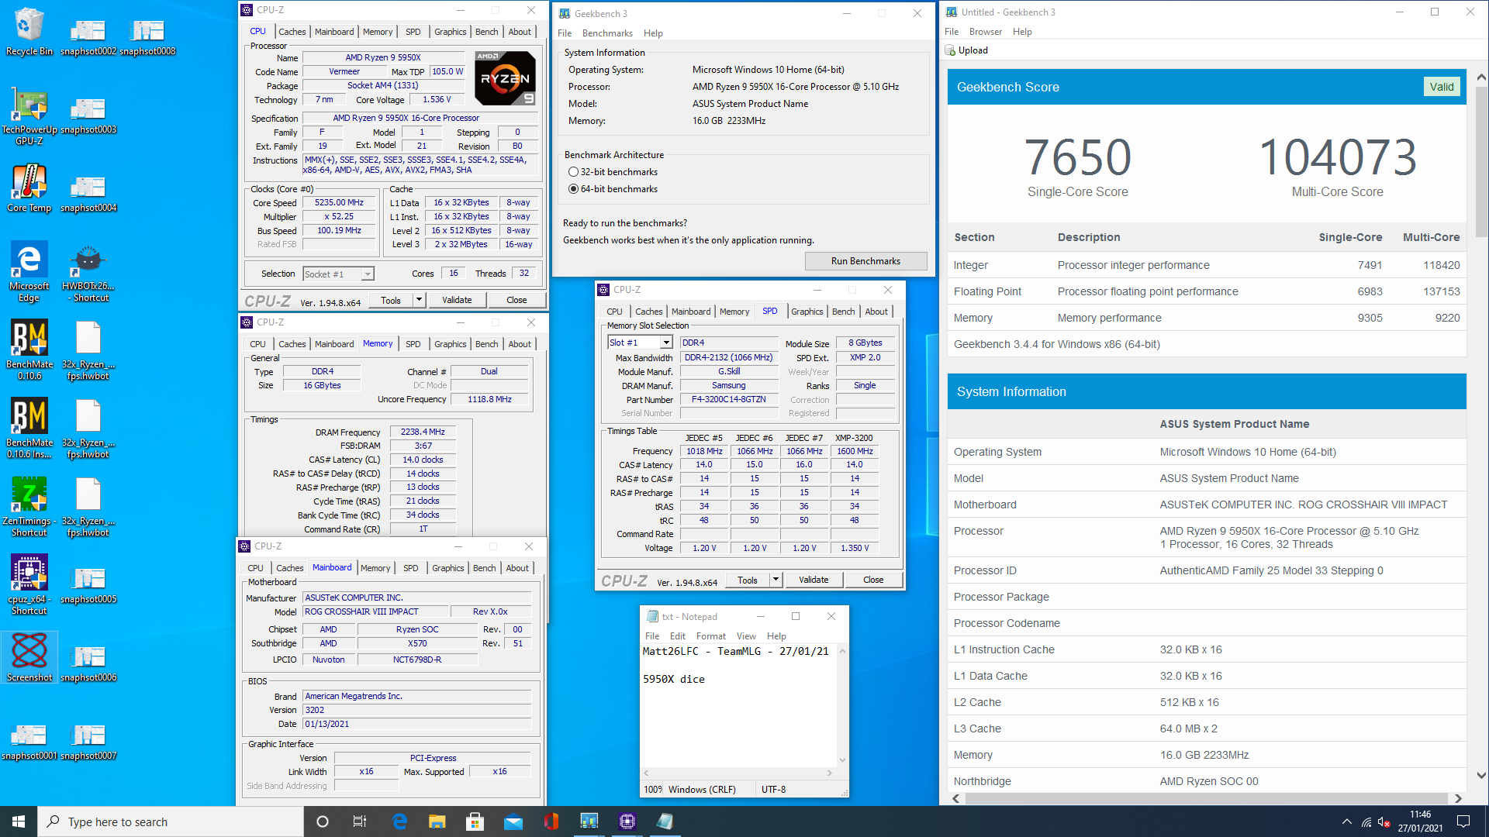Open File Explorer from taskbar
Screen dimensions: 1489x837
[437, 821]
